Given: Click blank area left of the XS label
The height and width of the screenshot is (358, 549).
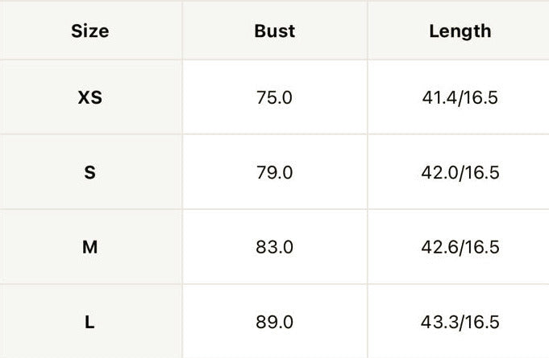Looking at the screenshot, I should click(x=39, y=97).
